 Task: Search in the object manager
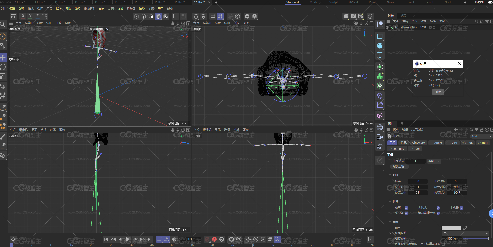tap(477, 21)
